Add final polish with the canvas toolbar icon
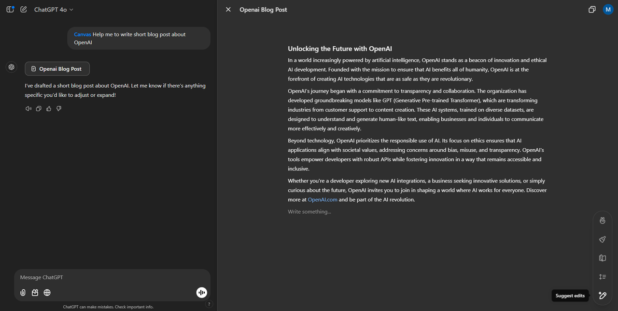618x311 pixels. [602, 239]
